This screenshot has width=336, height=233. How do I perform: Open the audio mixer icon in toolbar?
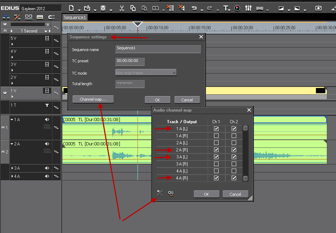(248, 8)
